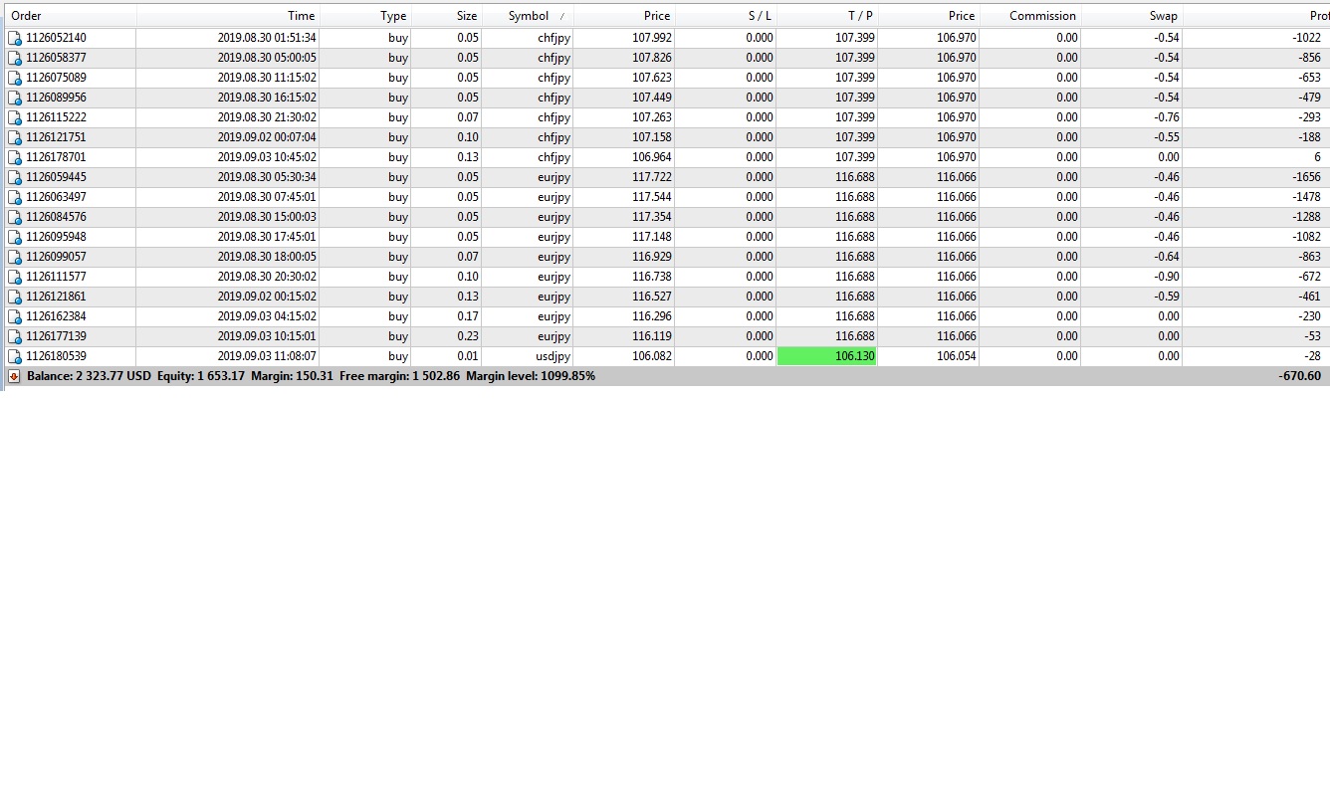Click the total profit -670.60
Image resolution: width=1330 pixels, height=800 pixels.
tap(1300, 376)
